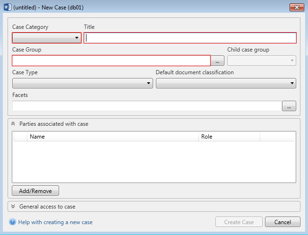Click the blue help question mark icon

(13, 222)
